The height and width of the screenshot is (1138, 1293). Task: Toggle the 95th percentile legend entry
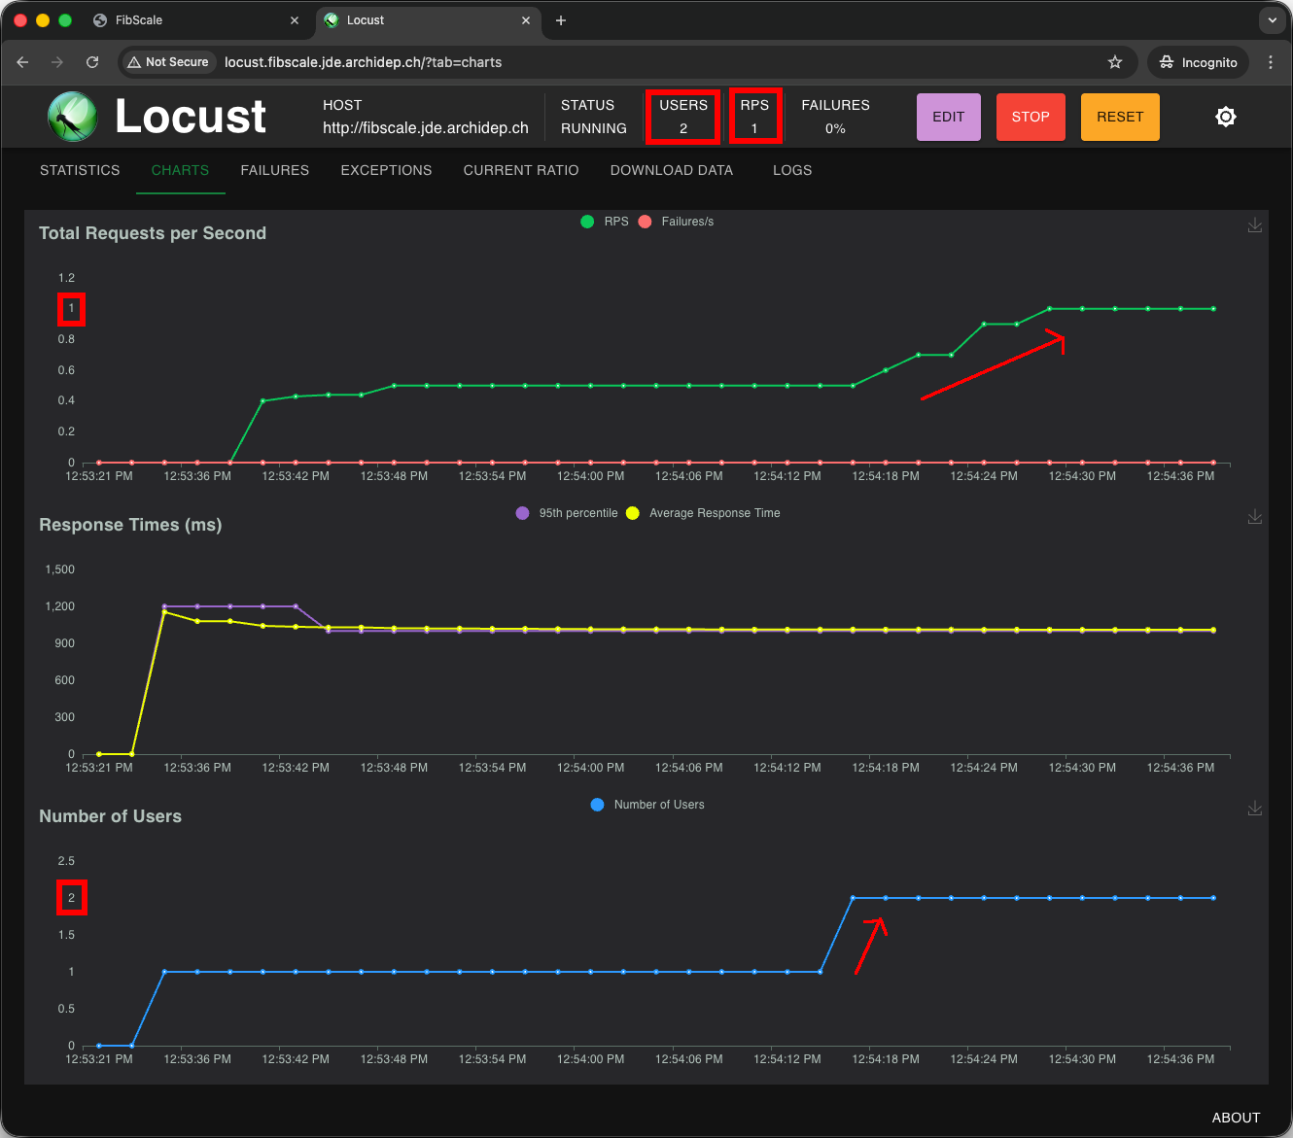[567, 512]
